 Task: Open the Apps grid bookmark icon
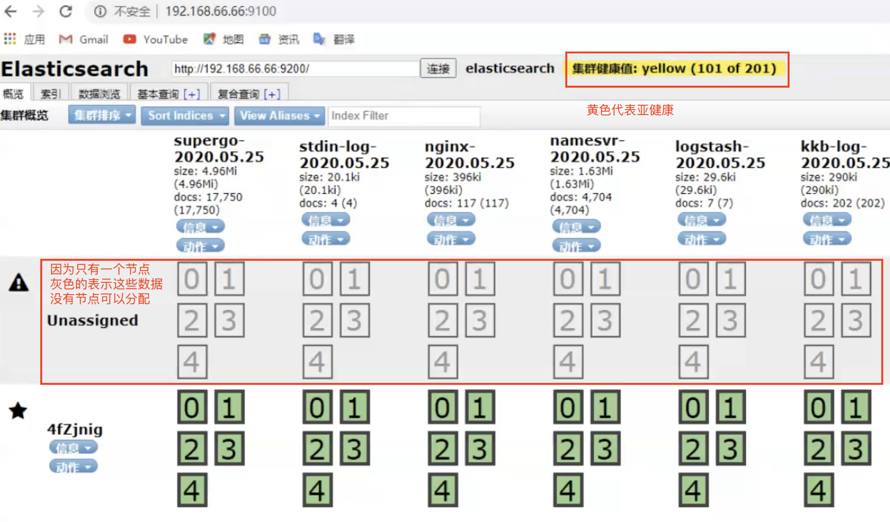(10, 39)
